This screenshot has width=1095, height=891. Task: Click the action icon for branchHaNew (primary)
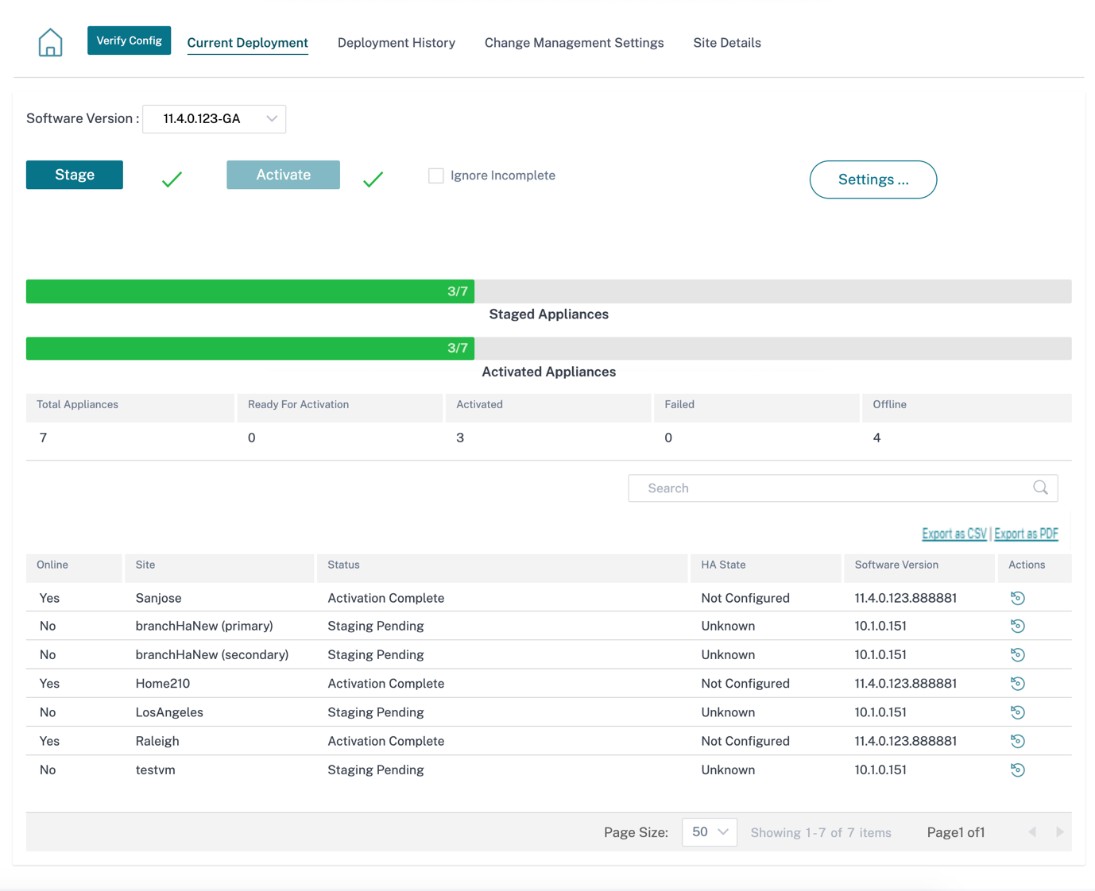click(1017, 626)
